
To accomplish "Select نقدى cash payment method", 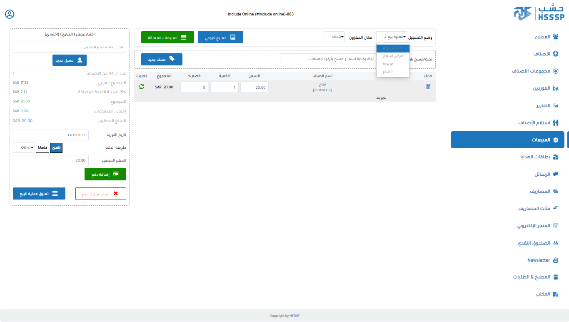I will click(56, 147).
